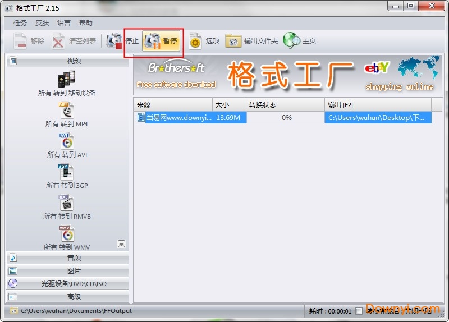Viewport: 449px width, 322px height.
Task: Click the 所有 转到 MP4 icon
Action: coord(67,111)
